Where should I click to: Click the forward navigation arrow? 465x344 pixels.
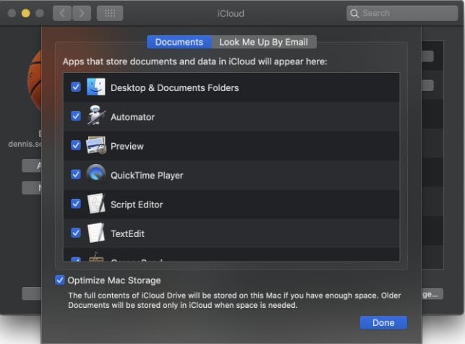(82, 13)
